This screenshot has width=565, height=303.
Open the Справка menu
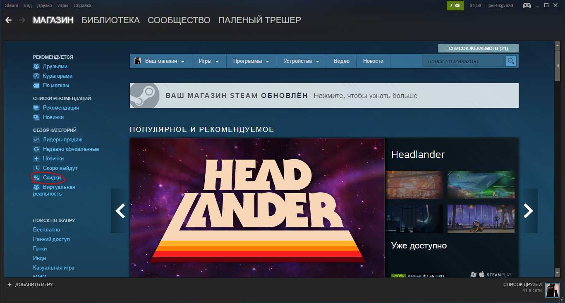click(82, 5)
